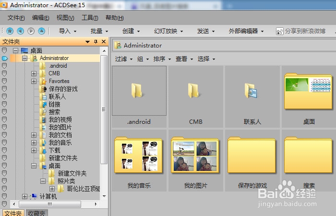Expand the CMB tree node
Image resolution: width=336 pixels, height=216 pixels.
pos(34,74)
